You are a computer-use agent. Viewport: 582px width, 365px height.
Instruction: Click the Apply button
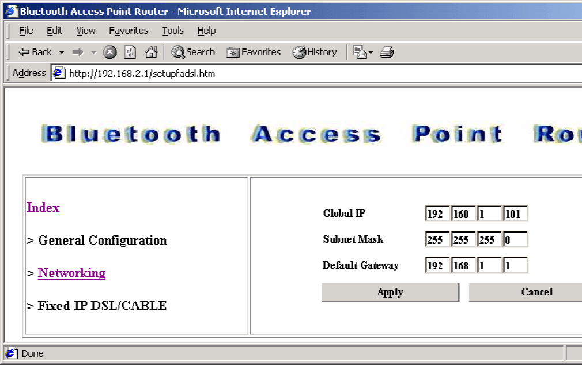coord(390,292)
